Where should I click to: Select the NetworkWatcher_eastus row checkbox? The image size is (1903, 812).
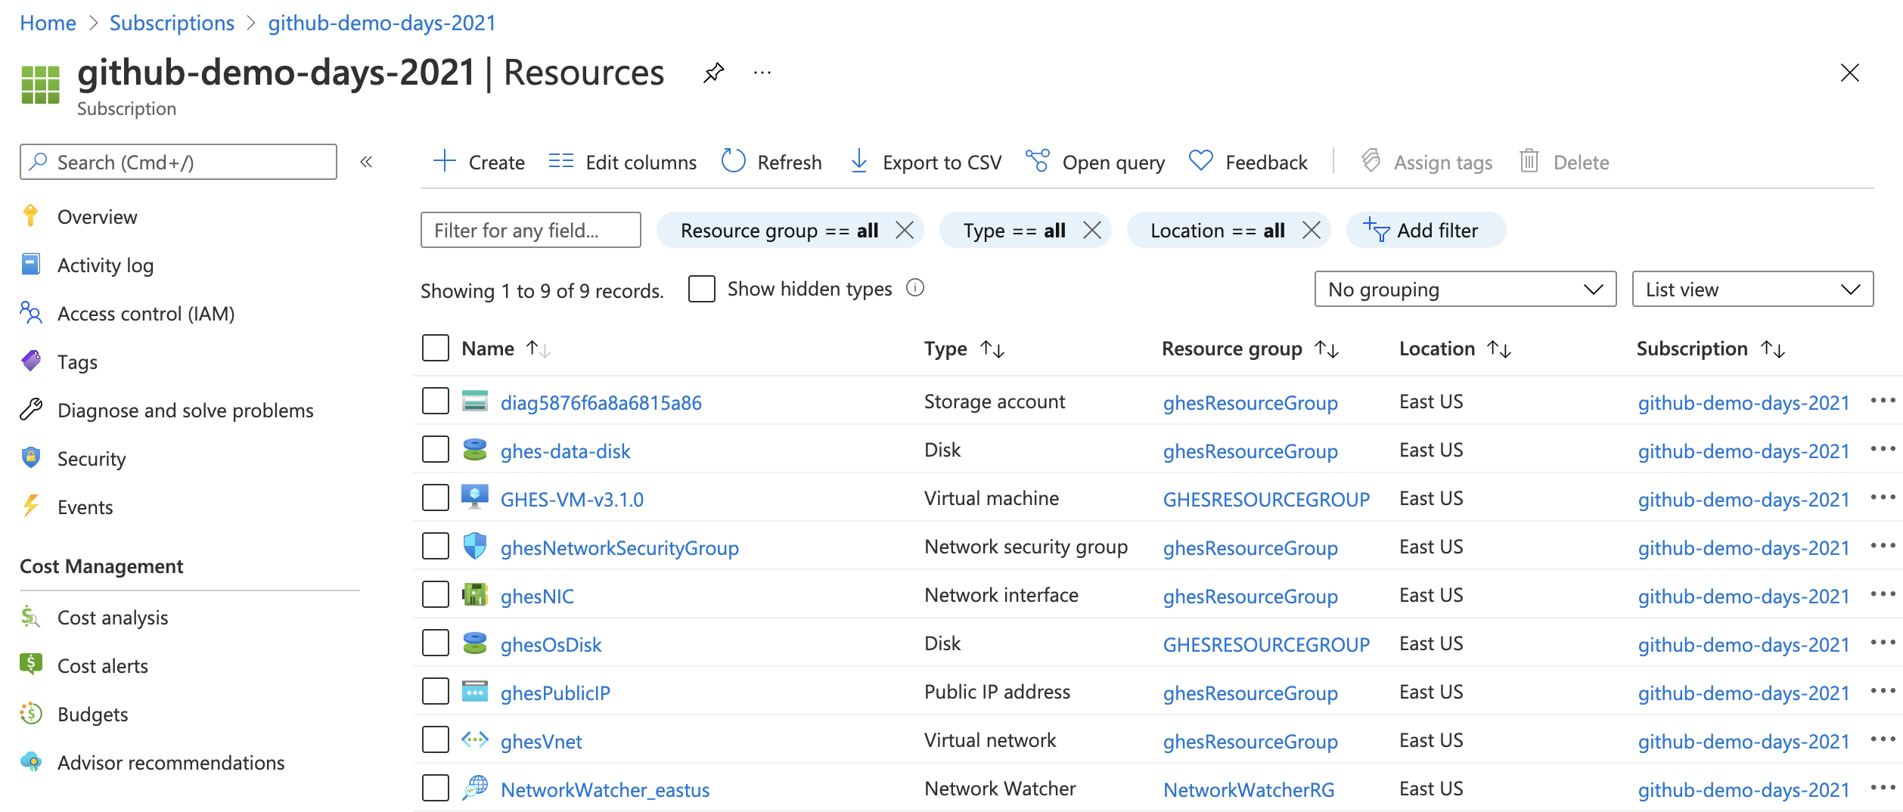pos(436,788)
